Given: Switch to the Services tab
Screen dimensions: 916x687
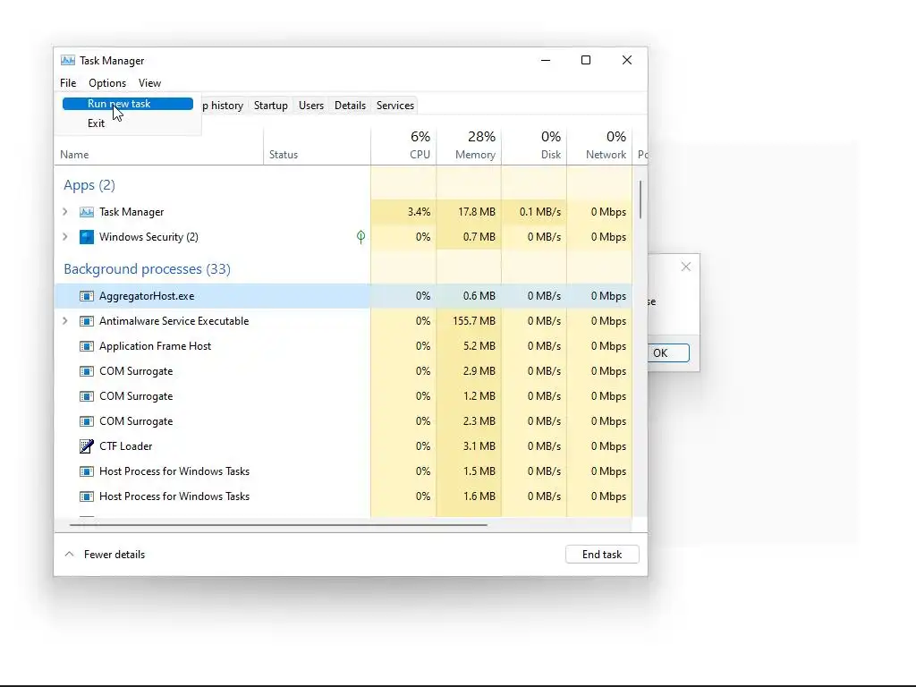Looking at the screenshot, I should coord(395,106).
